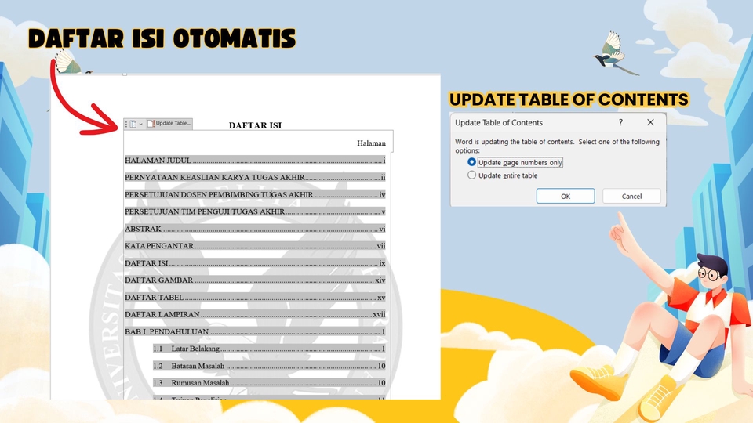Click the Table of Contents icon in the field toolbar
753x423 pixels.
pos(133,124)
